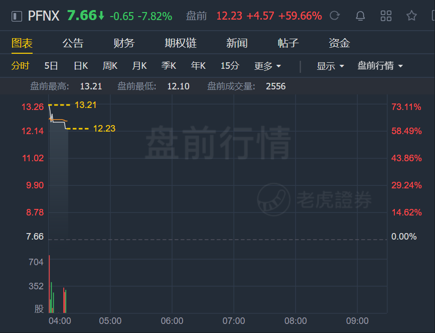Switch to the 15分 interval view

(x=230, y=66)
